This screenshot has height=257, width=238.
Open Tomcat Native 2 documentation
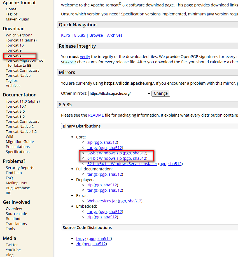pyautogui.click(x=20, y=126)
